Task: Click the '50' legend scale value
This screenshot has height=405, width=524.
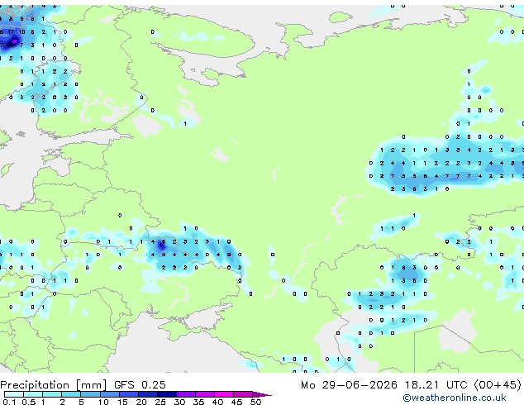Action: (255, 402)
